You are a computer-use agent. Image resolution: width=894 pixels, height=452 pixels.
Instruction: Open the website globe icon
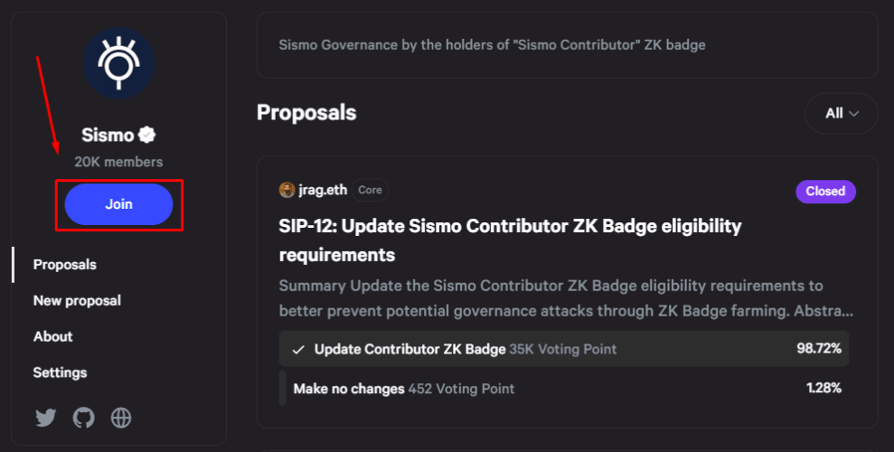coord(121,418)
